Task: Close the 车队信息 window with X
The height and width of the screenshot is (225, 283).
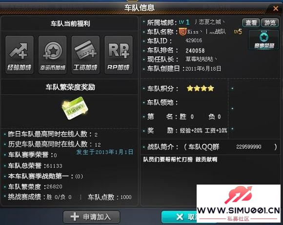Action: pyautogui.click(x=276, y=8)
